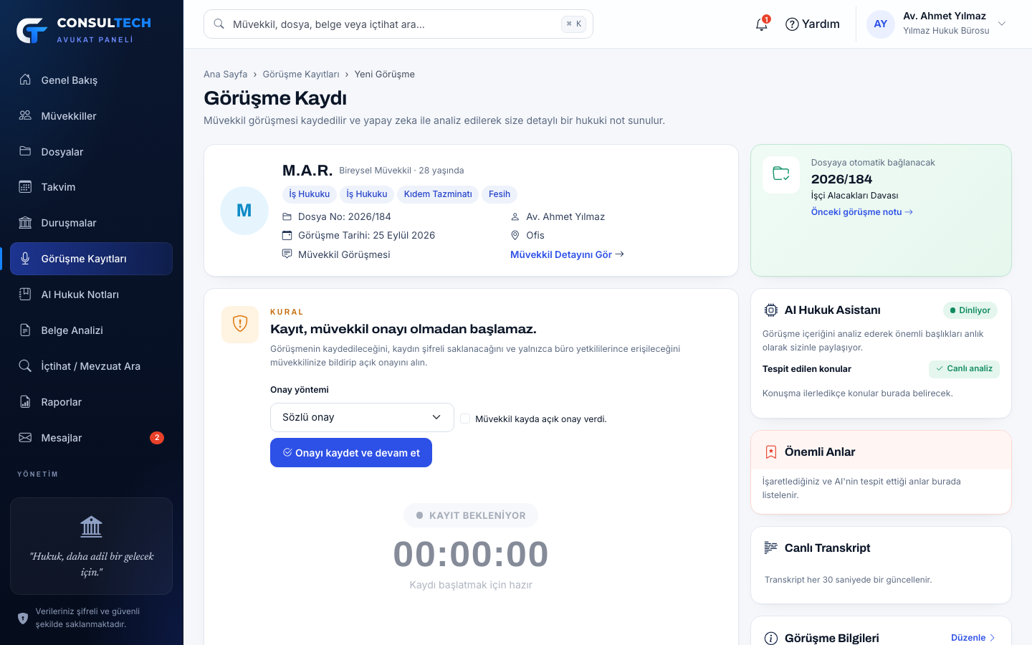The height and width of the screenshot is (645, 1032).
Task: Open İçtihat / Mevzuat Ara
Action: (92, 366)
